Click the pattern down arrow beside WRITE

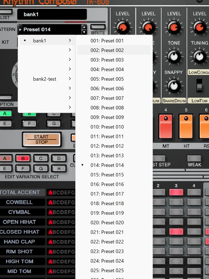[x=84, y=32]
